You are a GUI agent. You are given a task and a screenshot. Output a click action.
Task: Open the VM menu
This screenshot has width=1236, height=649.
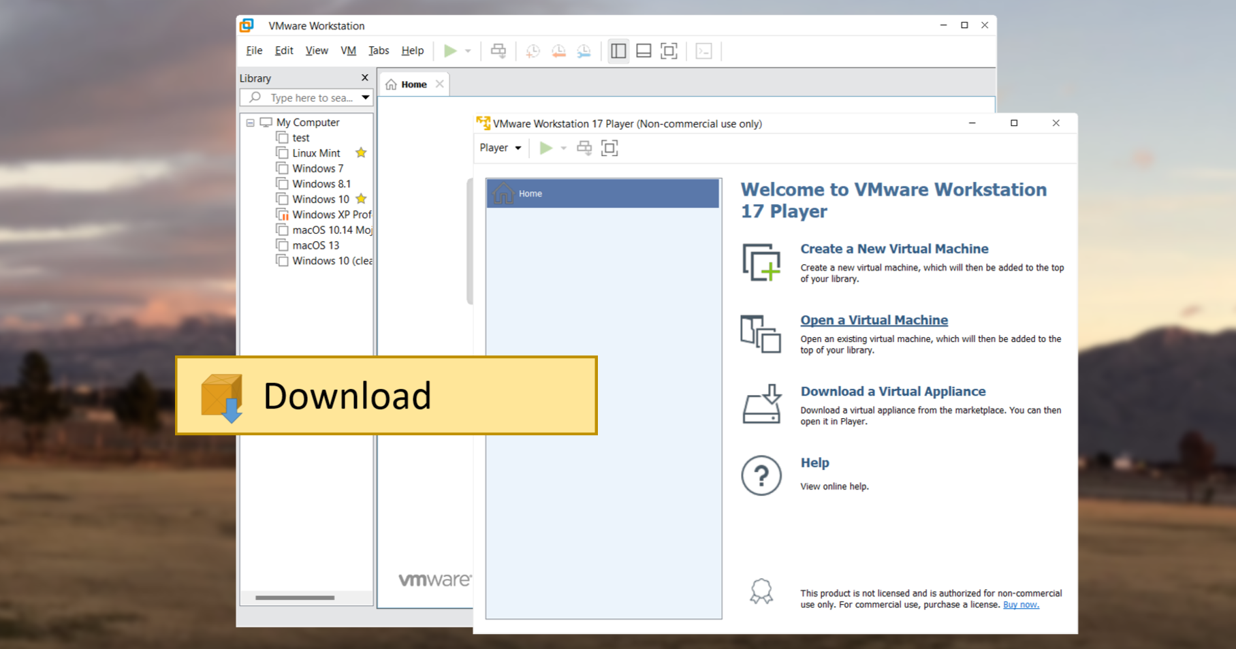348,50
